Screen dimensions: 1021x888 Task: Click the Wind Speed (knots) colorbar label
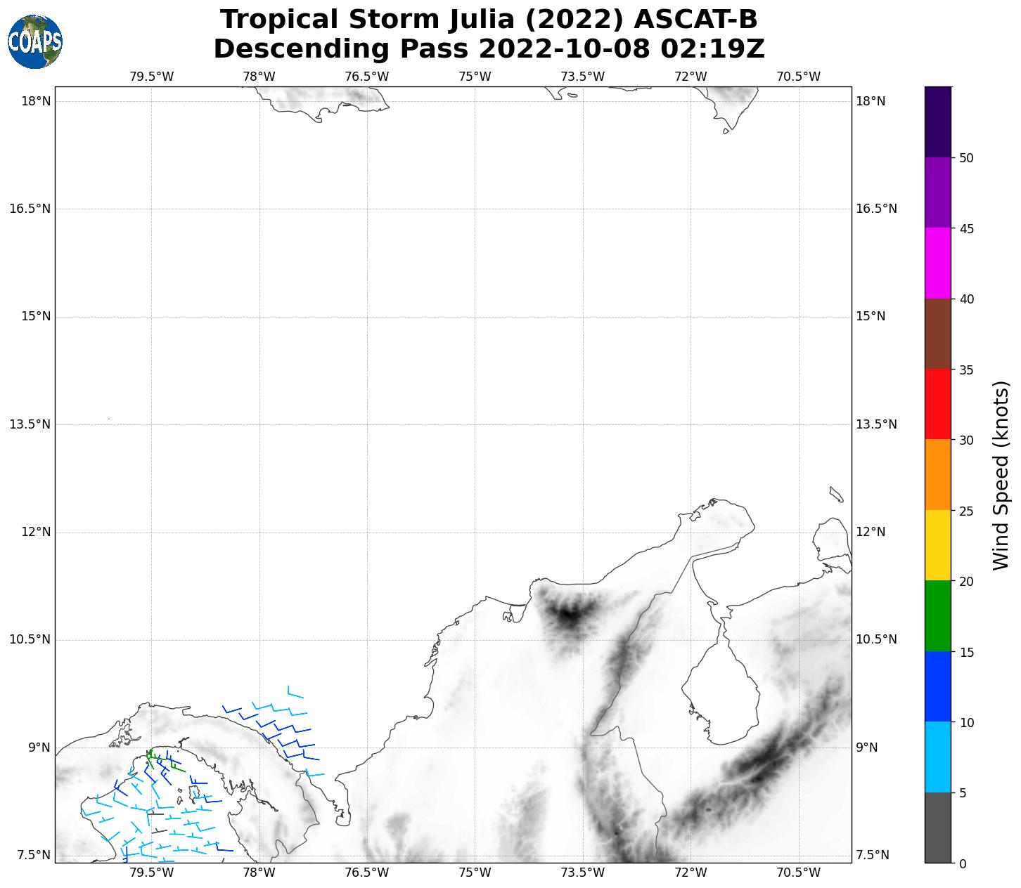click(1000, 475)
